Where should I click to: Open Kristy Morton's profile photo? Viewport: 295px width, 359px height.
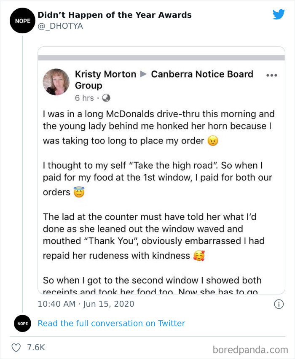(x=56, y=82)
